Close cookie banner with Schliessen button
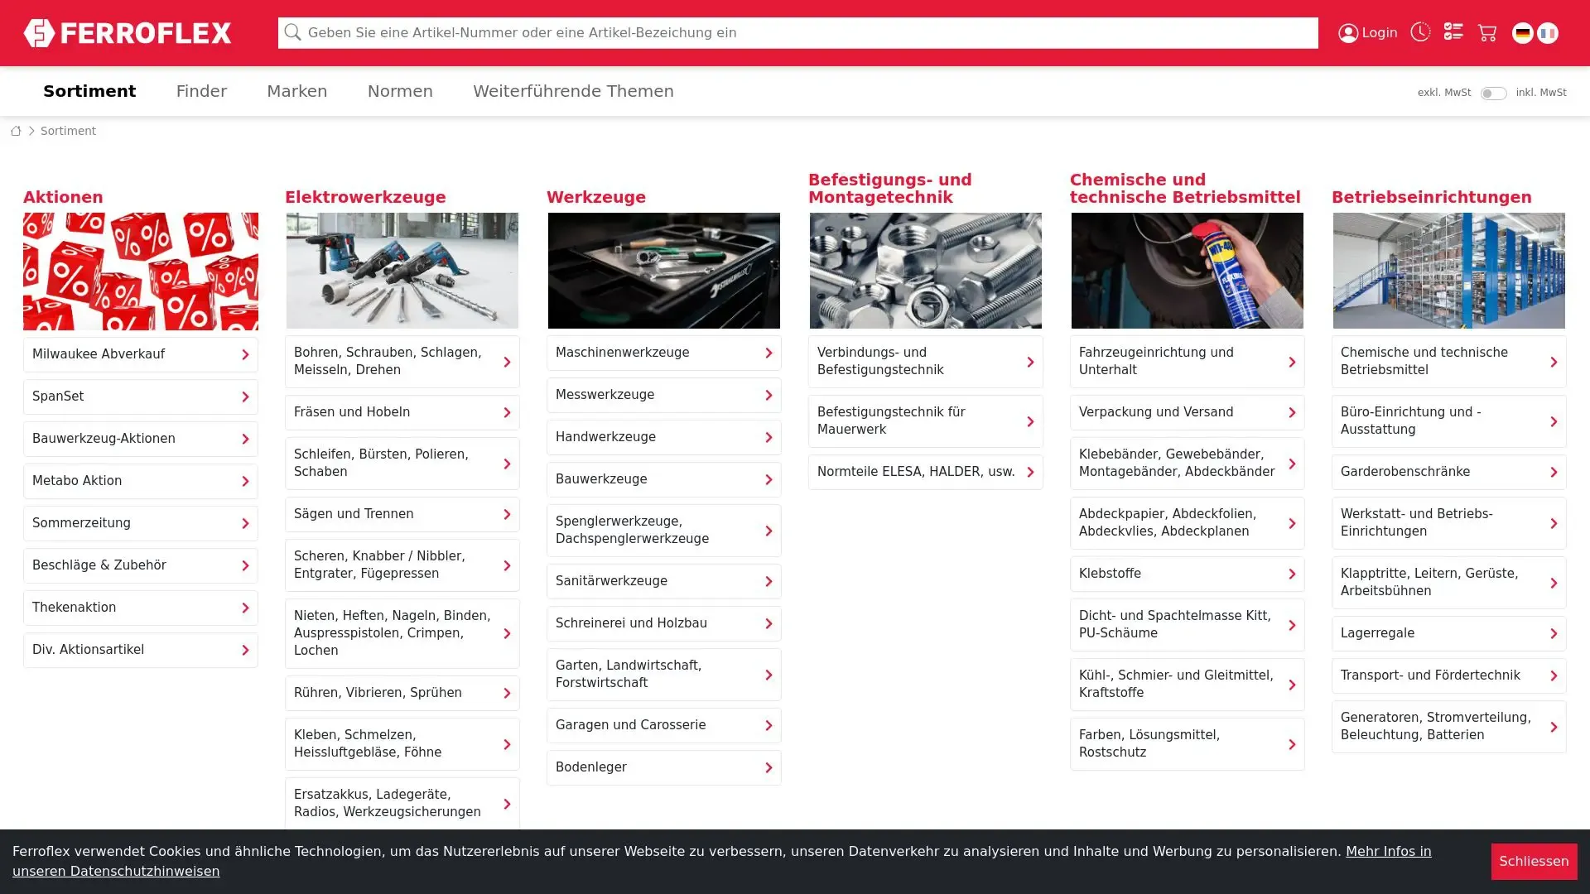This screenshot has width=1590, height=894. (x=1533, y=861)
